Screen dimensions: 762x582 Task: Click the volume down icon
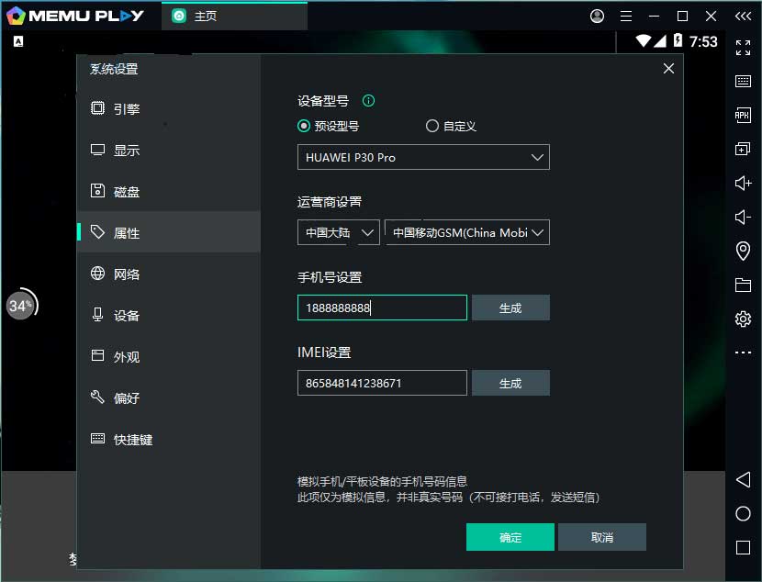coord(743,217)
